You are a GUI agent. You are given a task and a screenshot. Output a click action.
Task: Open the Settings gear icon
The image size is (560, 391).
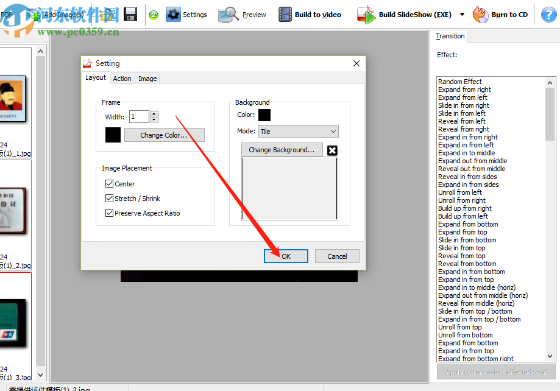(173, 15)
